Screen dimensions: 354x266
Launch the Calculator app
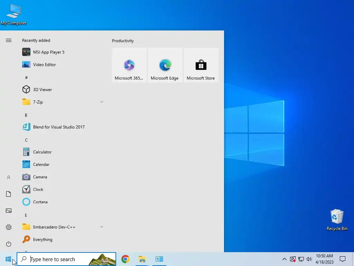pyautogui.click(x=63, y=152)
